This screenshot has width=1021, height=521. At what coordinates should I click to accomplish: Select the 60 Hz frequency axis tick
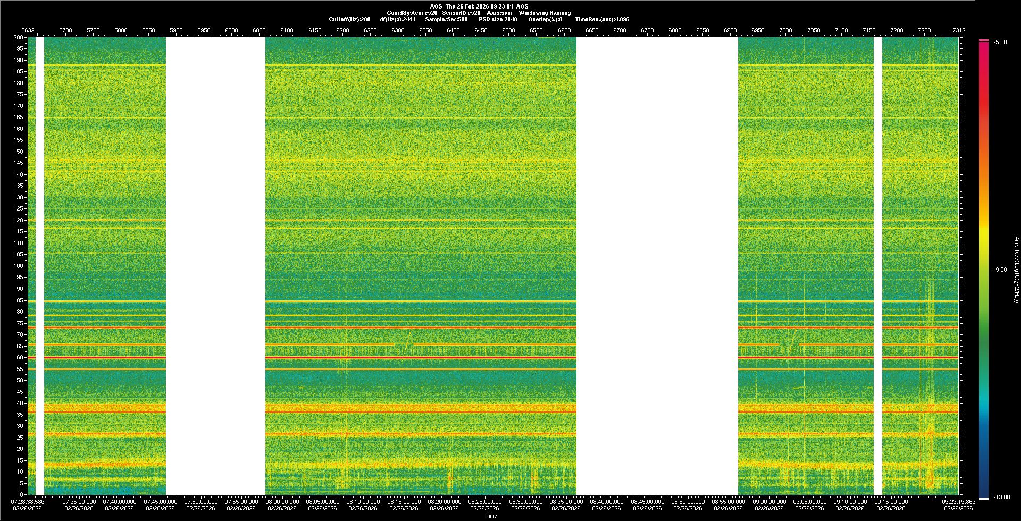click(x=20, y=358)
